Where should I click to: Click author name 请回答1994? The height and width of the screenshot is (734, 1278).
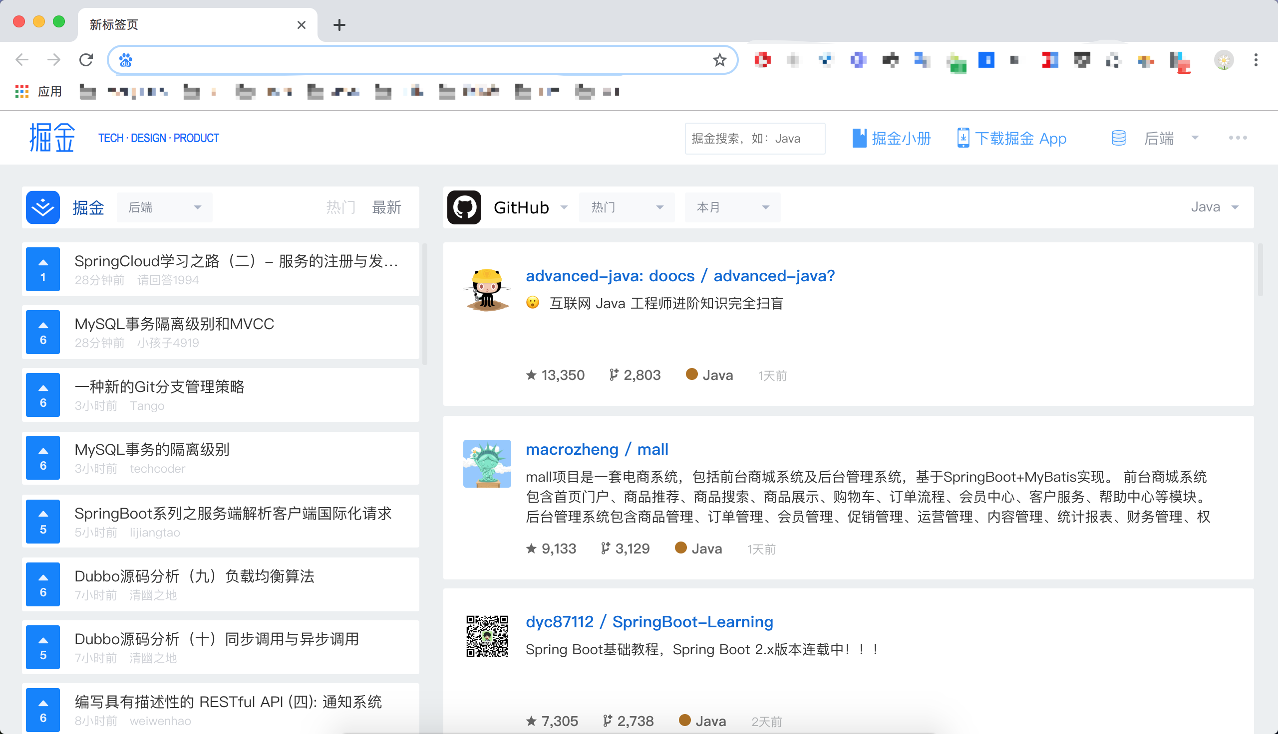coord(168,280)
